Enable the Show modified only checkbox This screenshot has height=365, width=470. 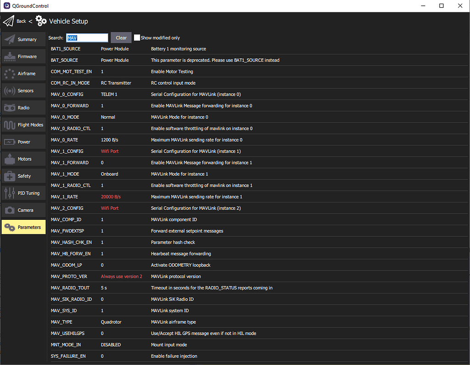[136, 38]
